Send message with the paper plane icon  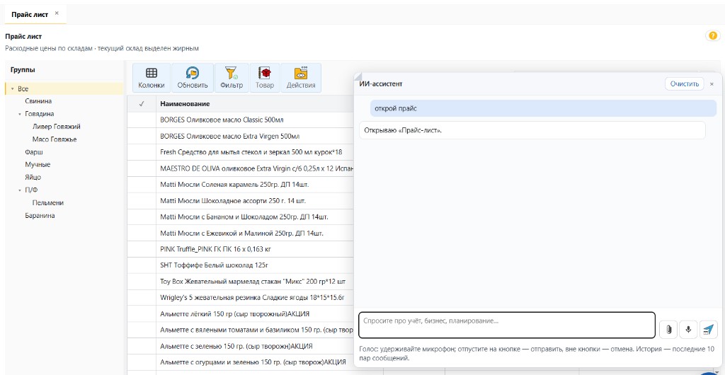[x=708, y=329]
